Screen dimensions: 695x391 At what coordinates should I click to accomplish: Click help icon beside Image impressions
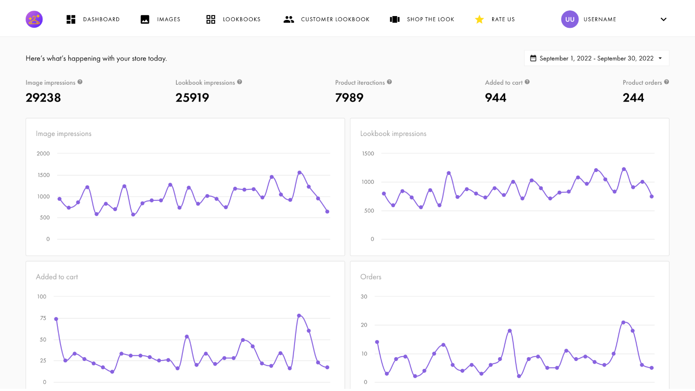[80, 82]
